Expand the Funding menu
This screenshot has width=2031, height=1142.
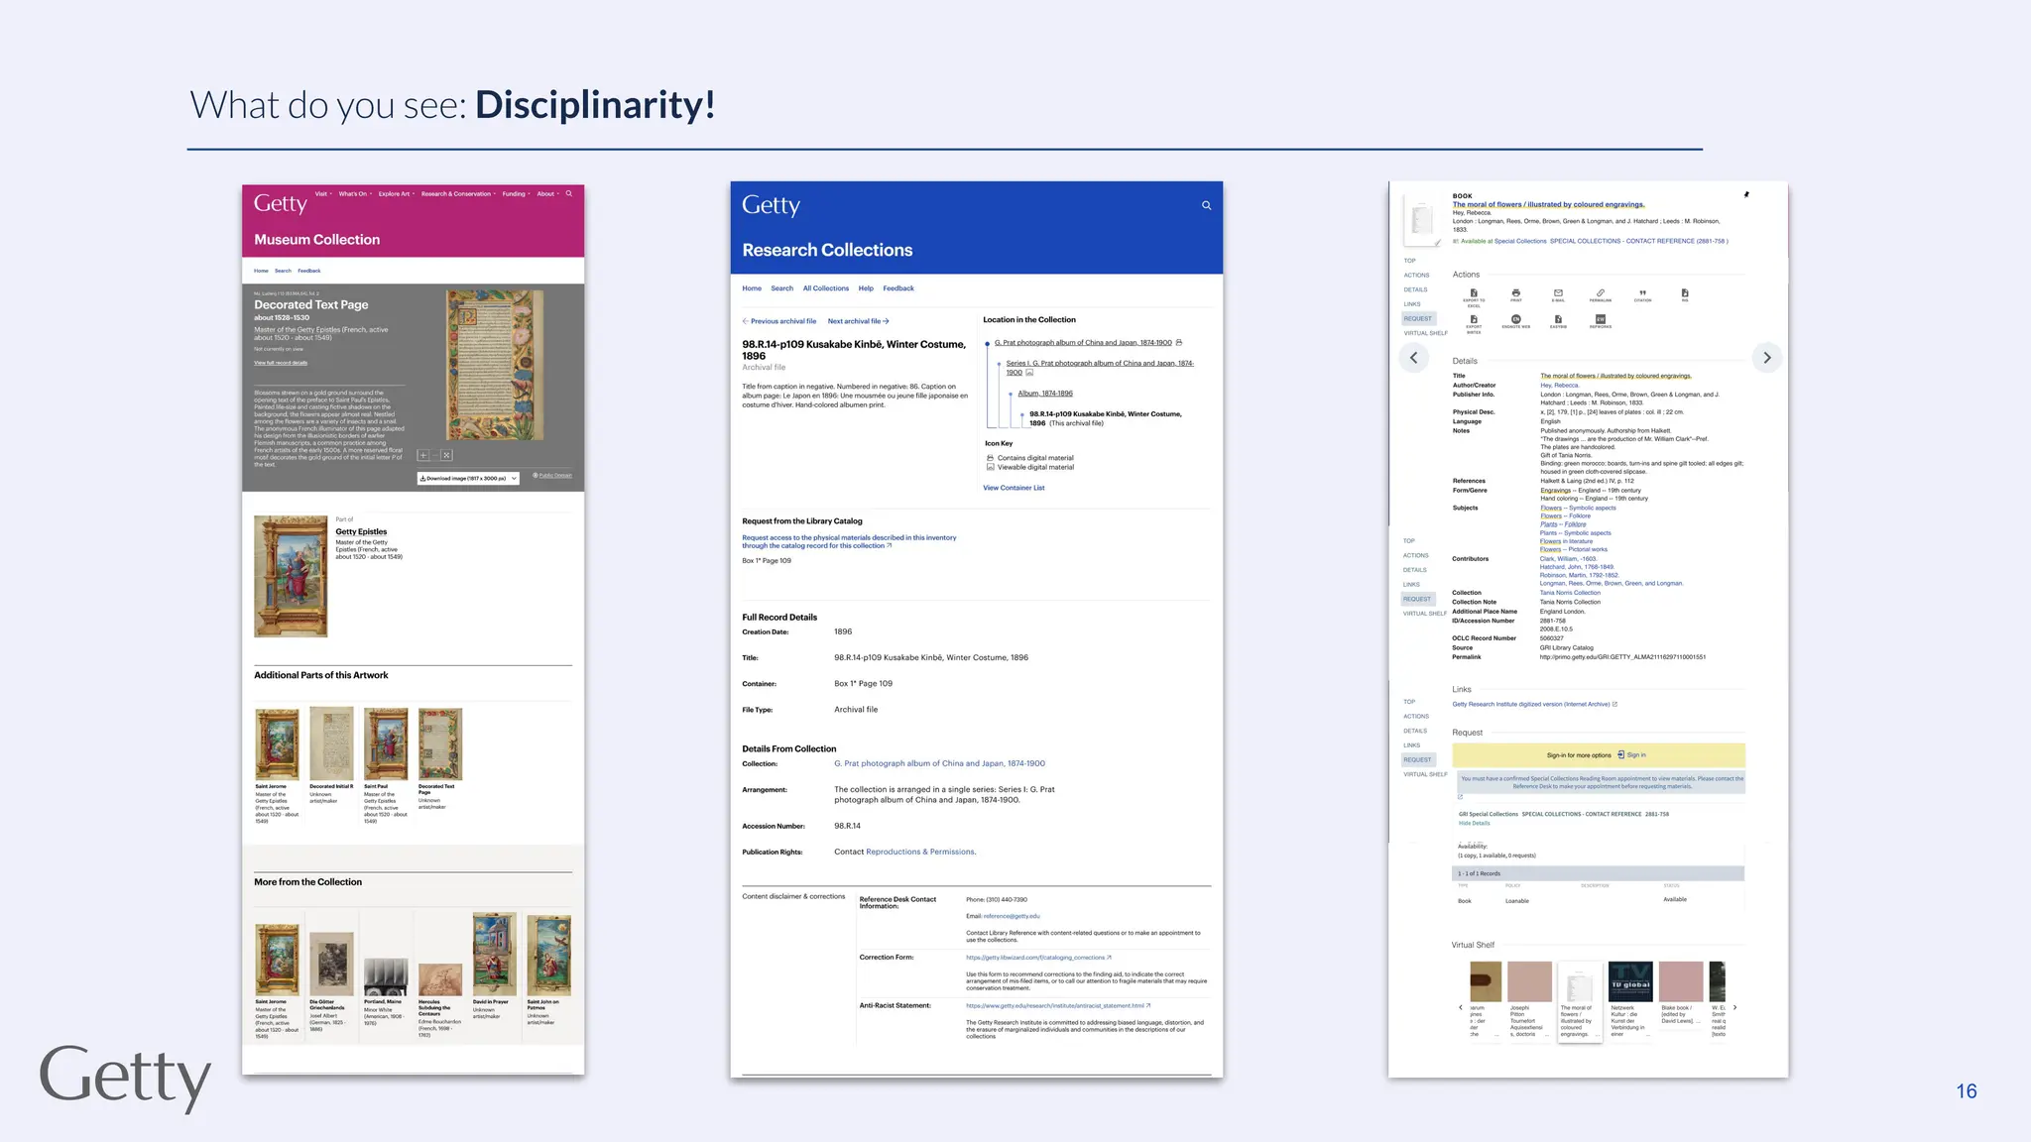pos(516,194)
